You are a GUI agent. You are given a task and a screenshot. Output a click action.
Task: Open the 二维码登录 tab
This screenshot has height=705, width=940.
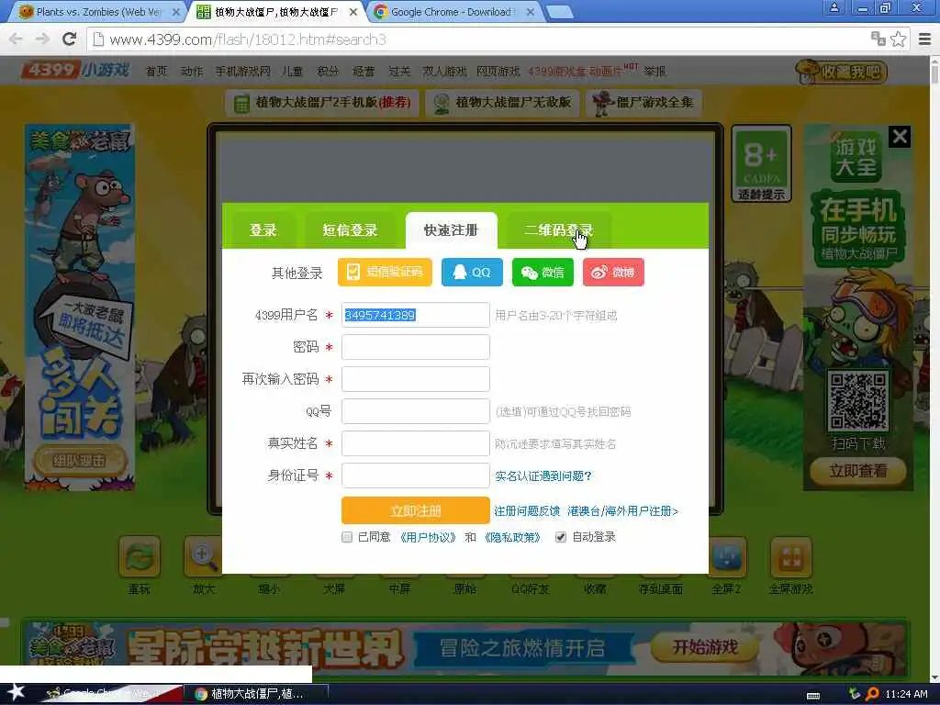(558, 230)
